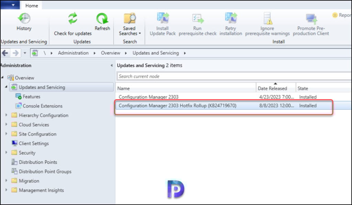Viewport: 352px width, 205px height.
Task: Click the Management Insights folder icon
Action: [14, 190]
